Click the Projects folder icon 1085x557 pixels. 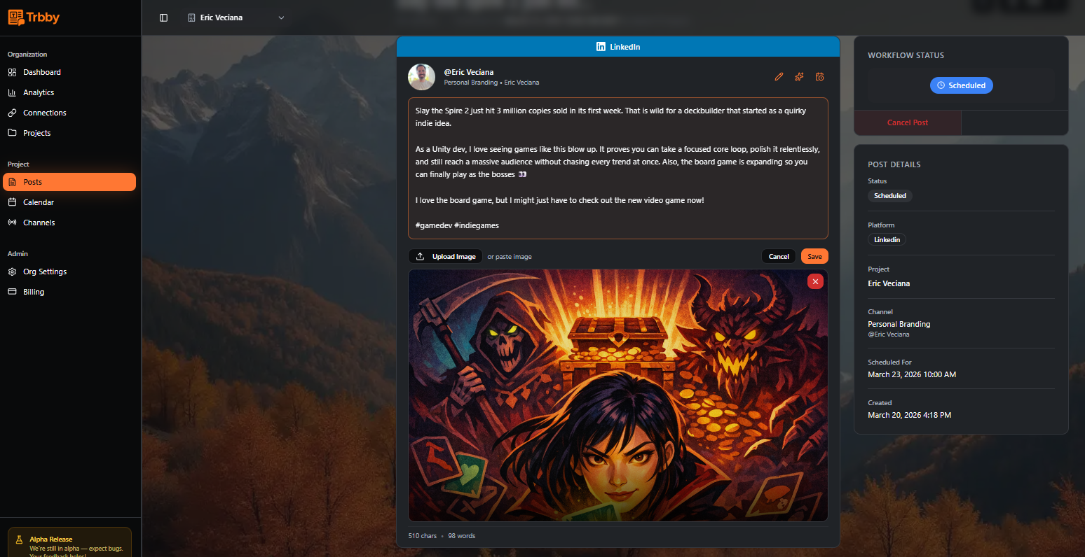coord(12,133)
